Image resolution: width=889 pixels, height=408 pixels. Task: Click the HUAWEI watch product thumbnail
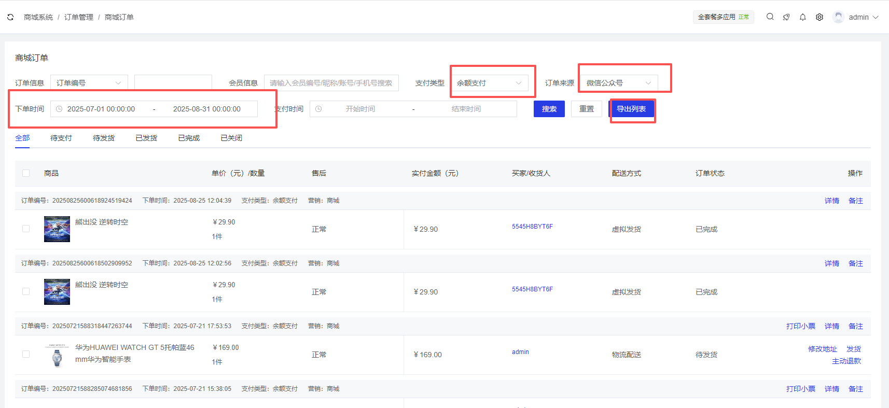(x=57, y=355)
